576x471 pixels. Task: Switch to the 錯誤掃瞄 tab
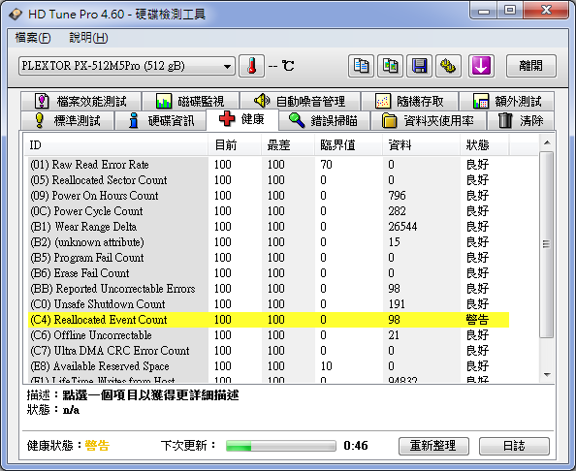tap(324, 120)
